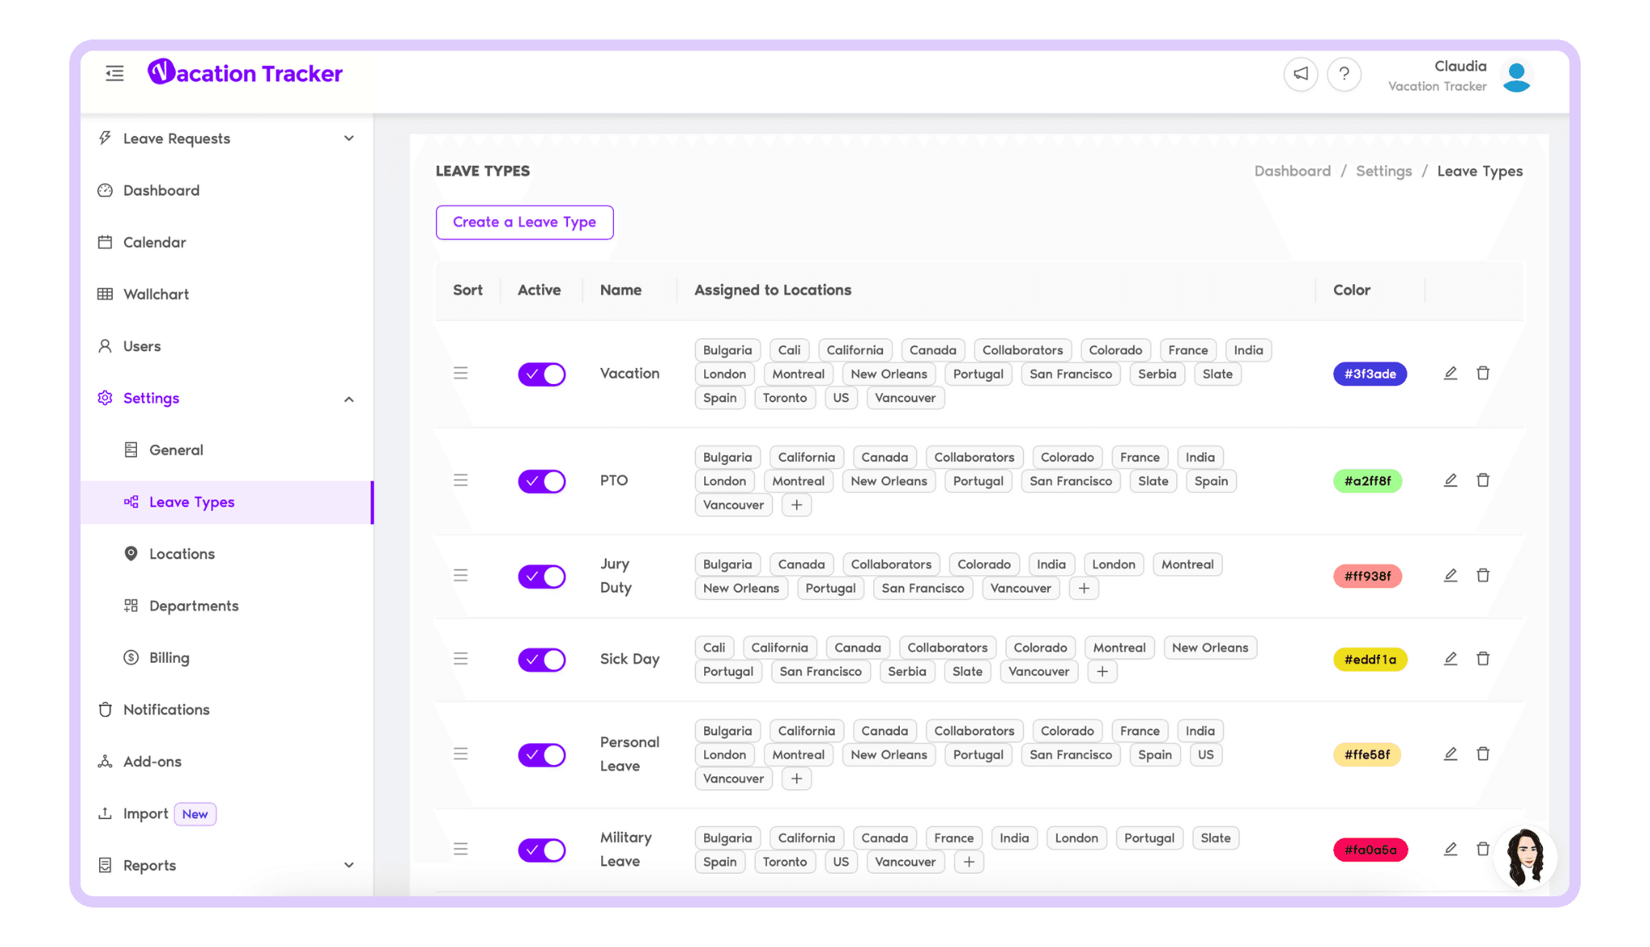The width and height of the screenshot is (1650, 947).
Task: Open the Locations settings page
Action: (x=182, y=552)
